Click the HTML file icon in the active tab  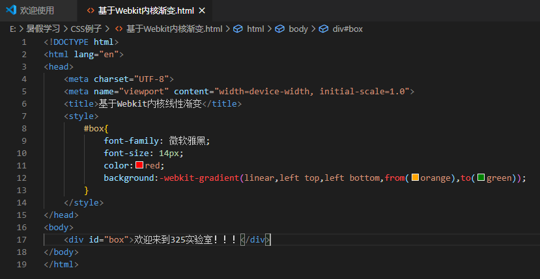point(91,10)
